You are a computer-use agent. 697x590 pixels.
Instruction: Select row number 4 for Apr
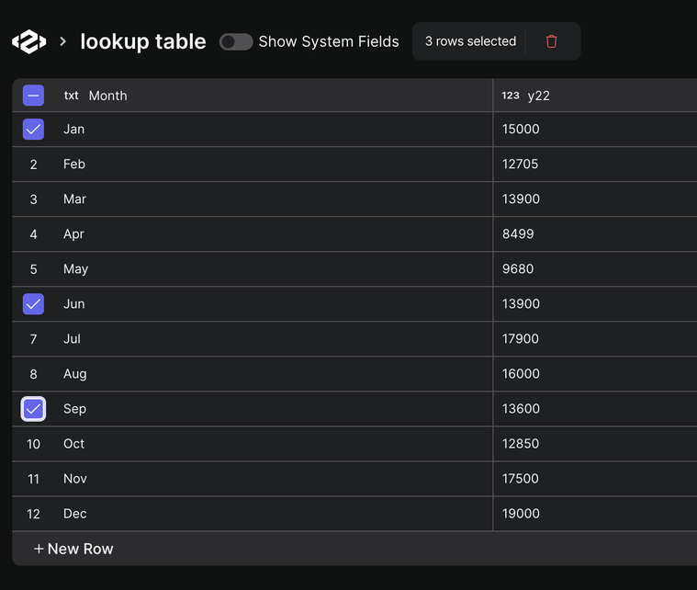33,234
